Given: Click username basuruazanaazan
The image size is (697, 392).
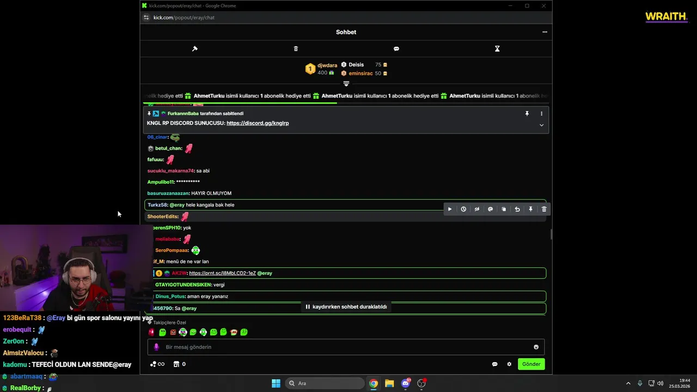Looking at the screenshot, I should click(168, 193).
